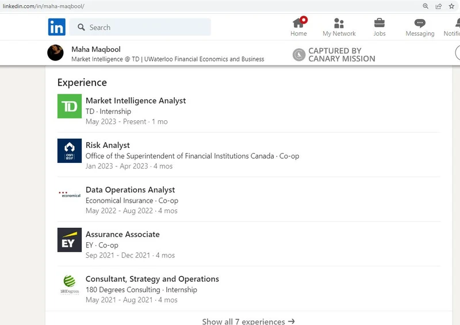Click 'Economical Insurance · Co-op' text
This screenshot has height=325, width=460.
(x=132, y=201)
